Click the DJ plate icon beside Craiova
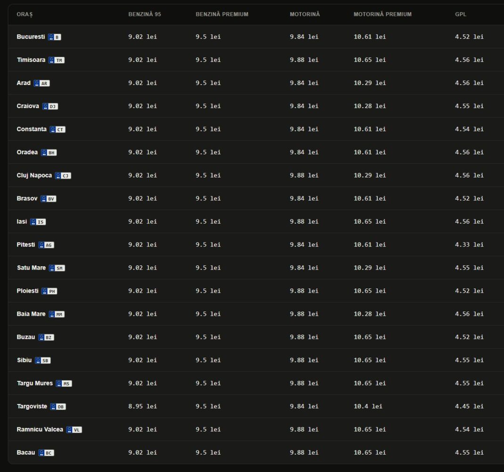 (x=50, y=107)
